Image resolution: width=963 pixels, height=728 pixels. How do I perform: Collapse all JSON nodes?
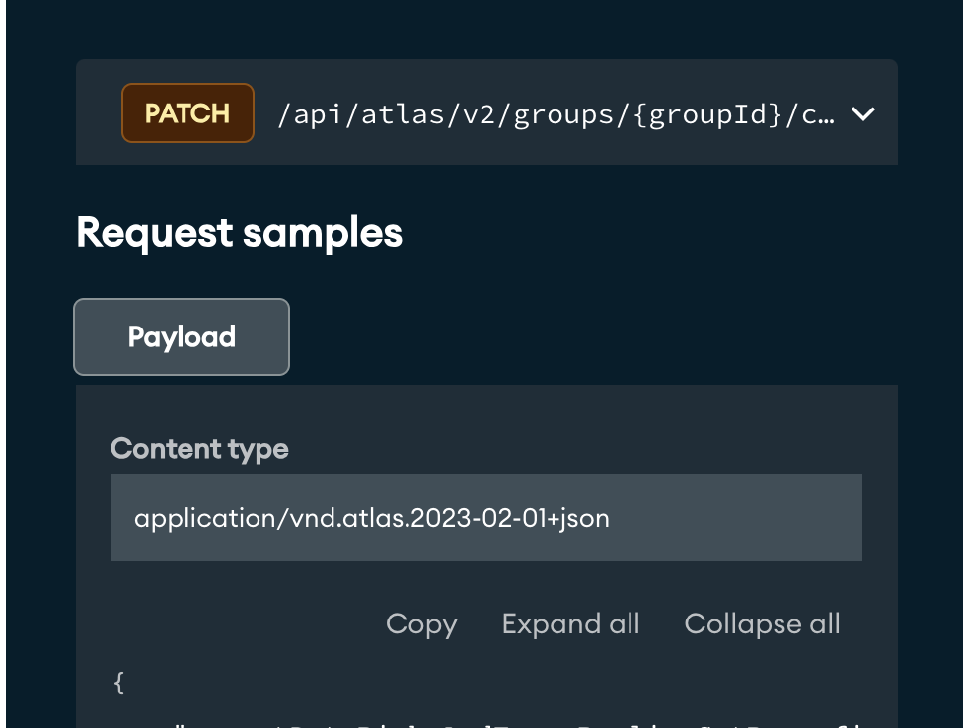pyautogui.click(x=762, y=624)
